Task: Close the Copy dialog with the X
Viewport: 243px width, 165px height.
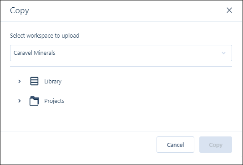Action: (x=229, y=10)
